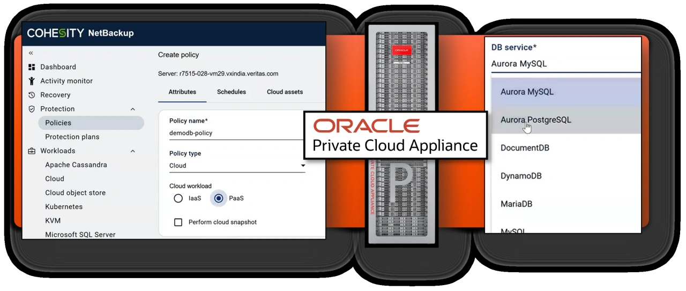Image resolution: width=686 pixels, height=291 pixels.
Task: Collapse the Protection section chevron
Action: pos(133,109)
